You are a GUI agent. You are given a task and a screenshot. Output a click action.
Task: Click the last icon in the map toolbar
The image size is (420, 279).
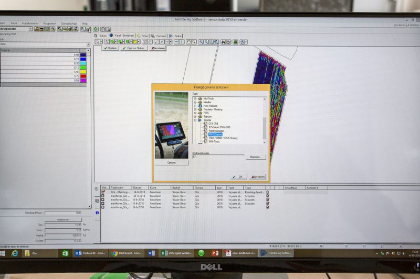(x=244, y=42)
